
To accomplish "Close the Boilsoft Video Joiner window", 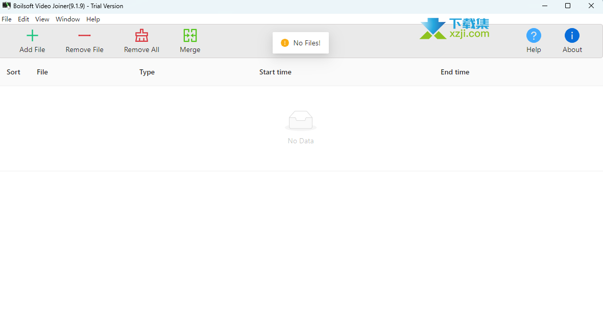I will click(x=591, y=6).
